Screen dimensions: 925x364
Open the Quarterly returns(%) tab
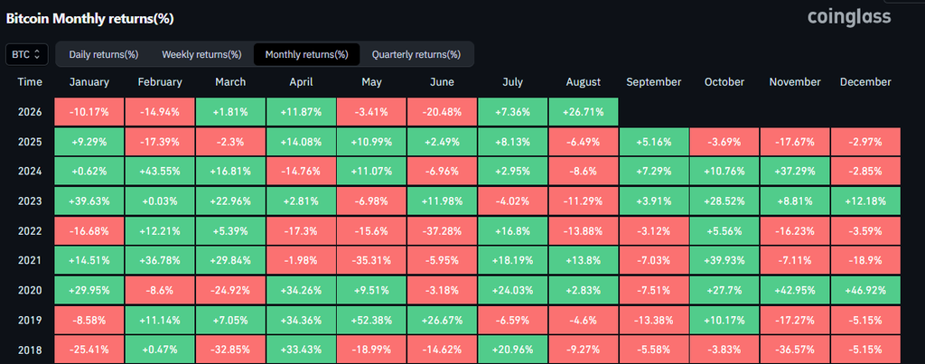coord(416,54)
